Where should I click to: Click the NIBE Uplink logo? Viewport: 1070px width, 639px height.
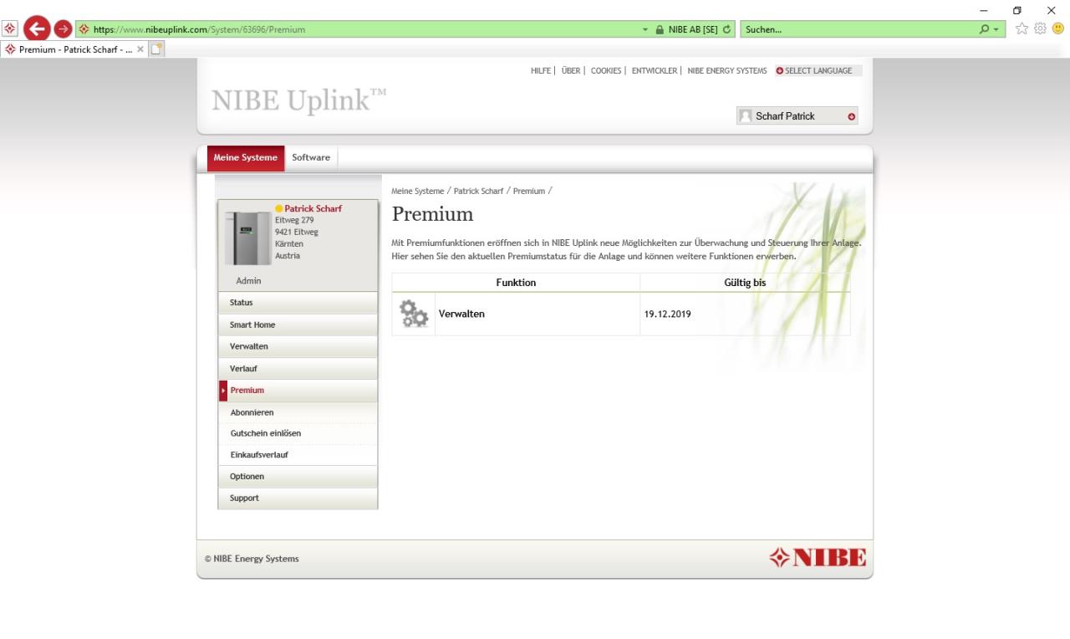(x=299, y=100)
